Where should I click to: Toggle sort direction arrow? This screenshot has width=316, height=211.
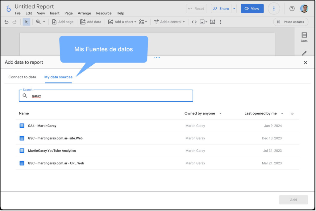(x=292, y=113)
